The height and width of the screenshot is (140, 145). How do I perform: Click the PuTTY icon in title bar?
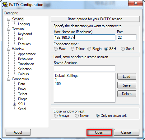coord(5,5)
